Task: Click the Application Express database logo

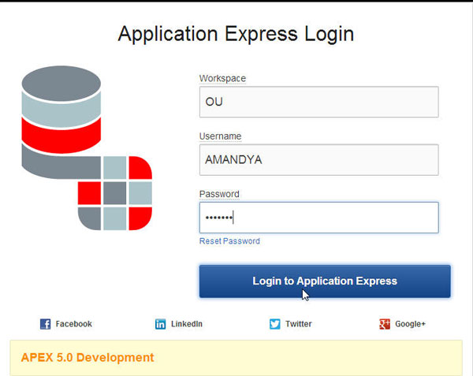Action: click(x=87, y=148)
